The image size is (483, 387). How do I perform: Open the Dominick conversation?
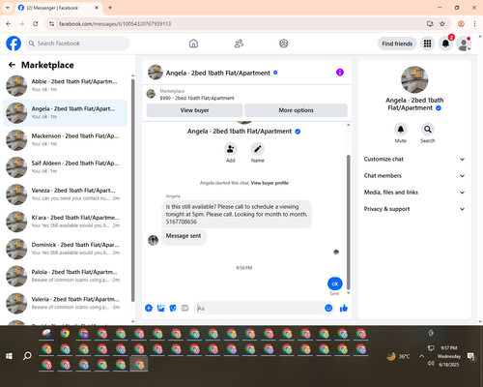pos(65,249)
